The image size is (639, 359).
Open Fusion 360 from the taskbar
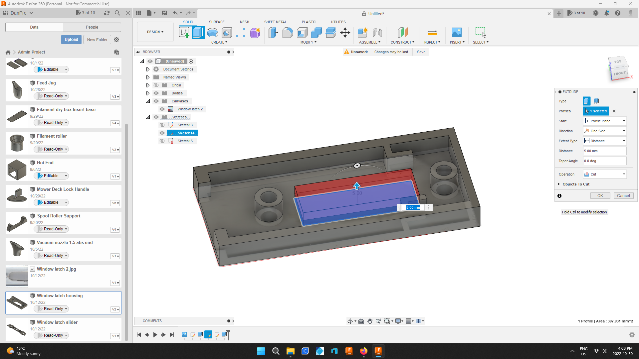click(378, 351)
